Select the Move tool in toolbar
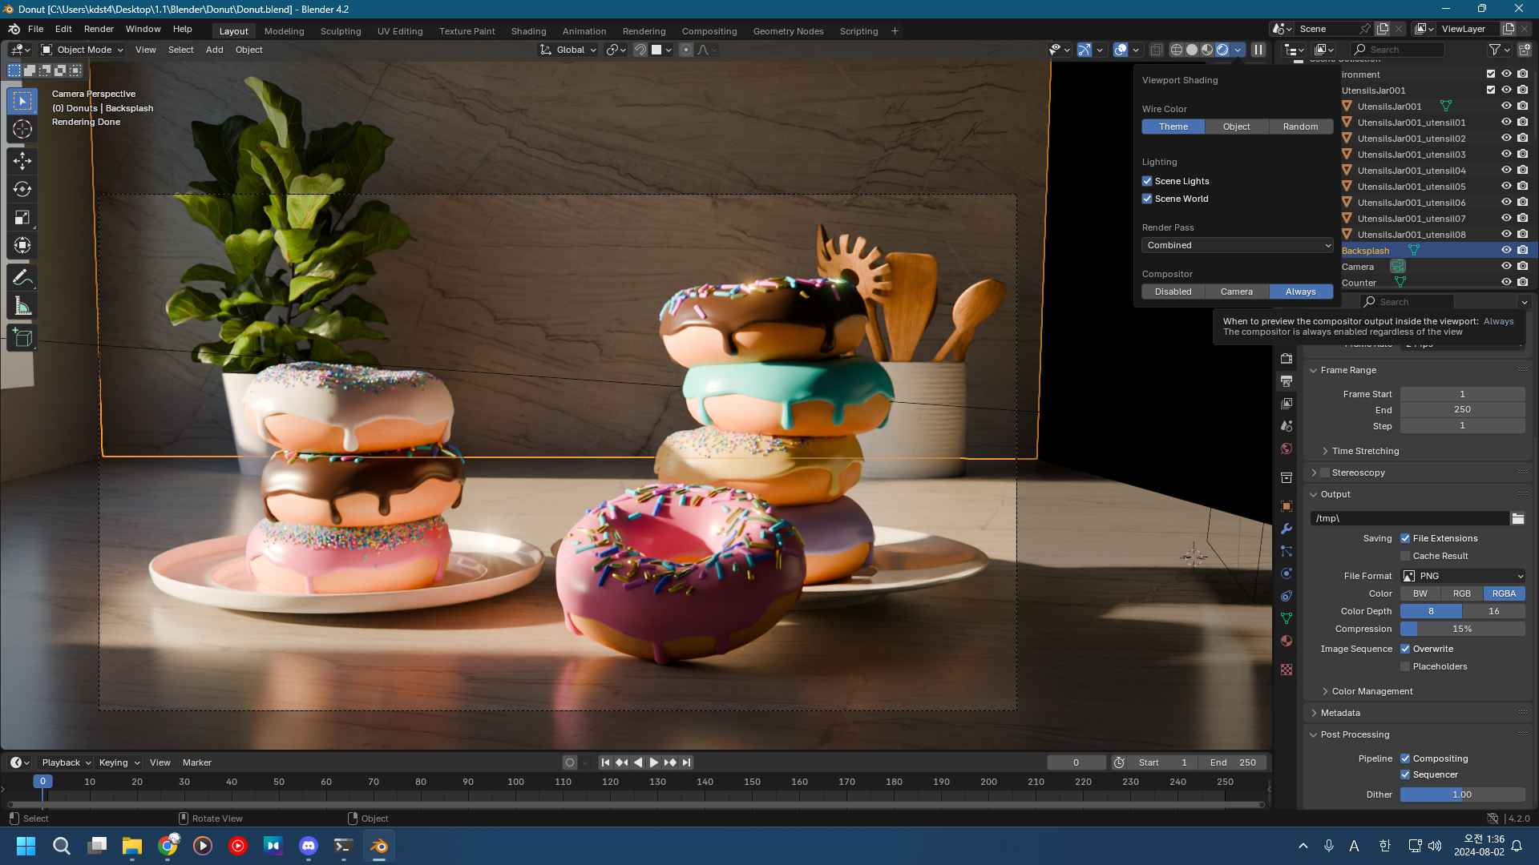The image size is (1539, 865). (22, 161)
